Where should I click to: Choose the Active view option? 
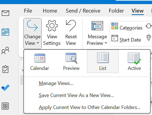[x=134, y=61]
